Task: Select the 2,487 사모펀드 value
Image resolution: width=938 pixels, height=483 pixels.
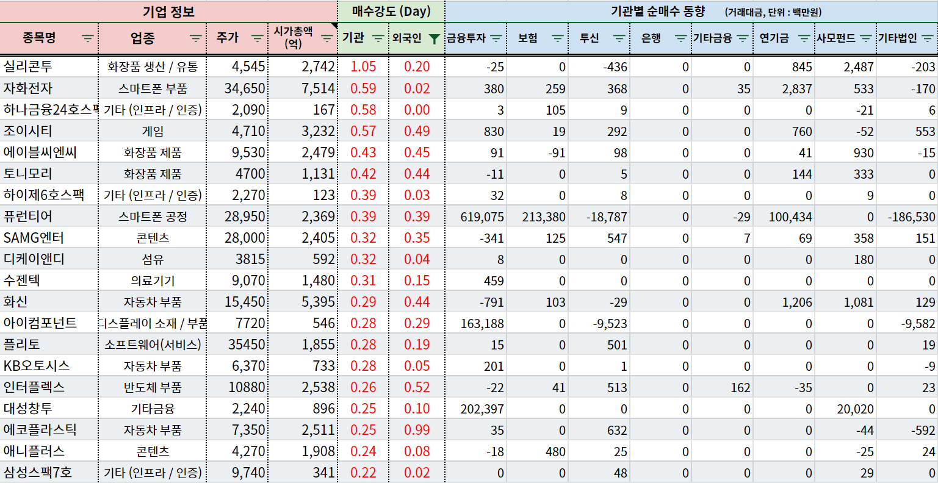Action: [x=846, y=66]
